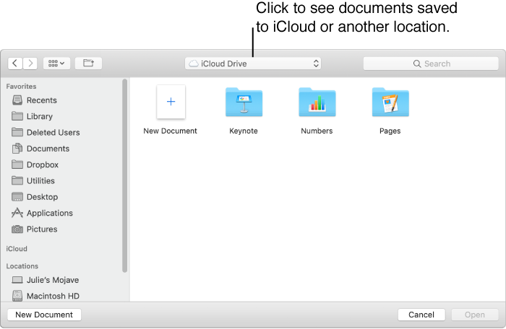Screen dimensions: 506x329
Task: Open the icon view options dropdown
Action: coord(56,63)
